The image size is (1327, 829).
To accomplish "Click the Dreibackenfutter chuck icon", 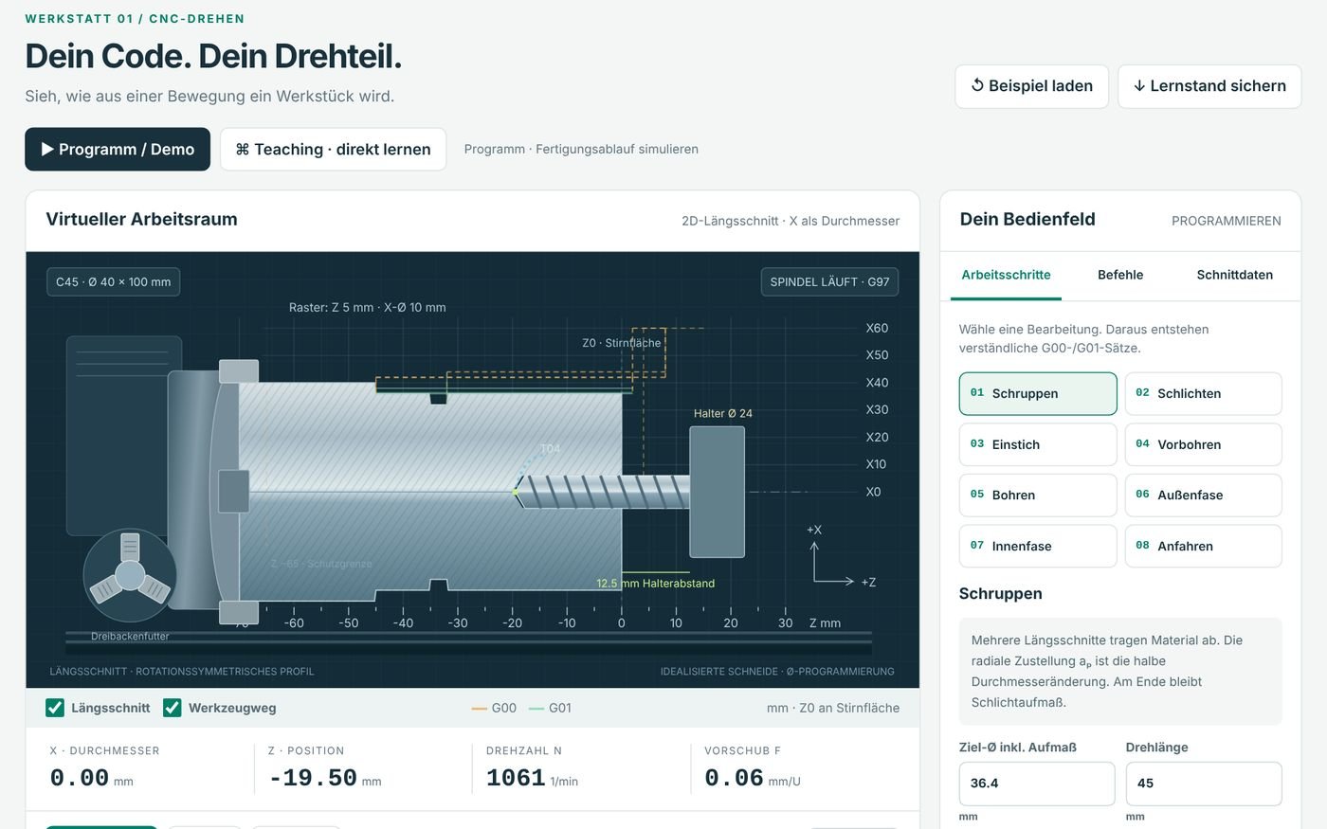I will tap(130, 575).
